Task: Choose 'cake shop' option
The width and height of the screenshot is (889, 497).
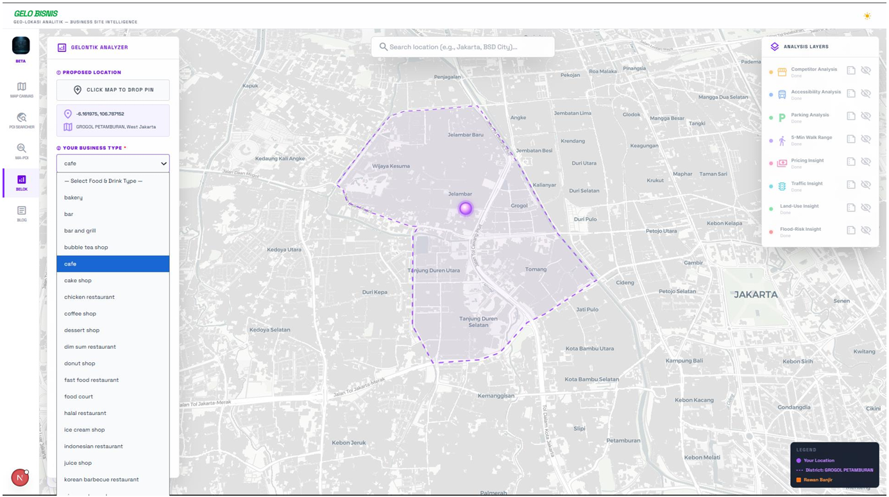Action: click(x=113, y=280)
